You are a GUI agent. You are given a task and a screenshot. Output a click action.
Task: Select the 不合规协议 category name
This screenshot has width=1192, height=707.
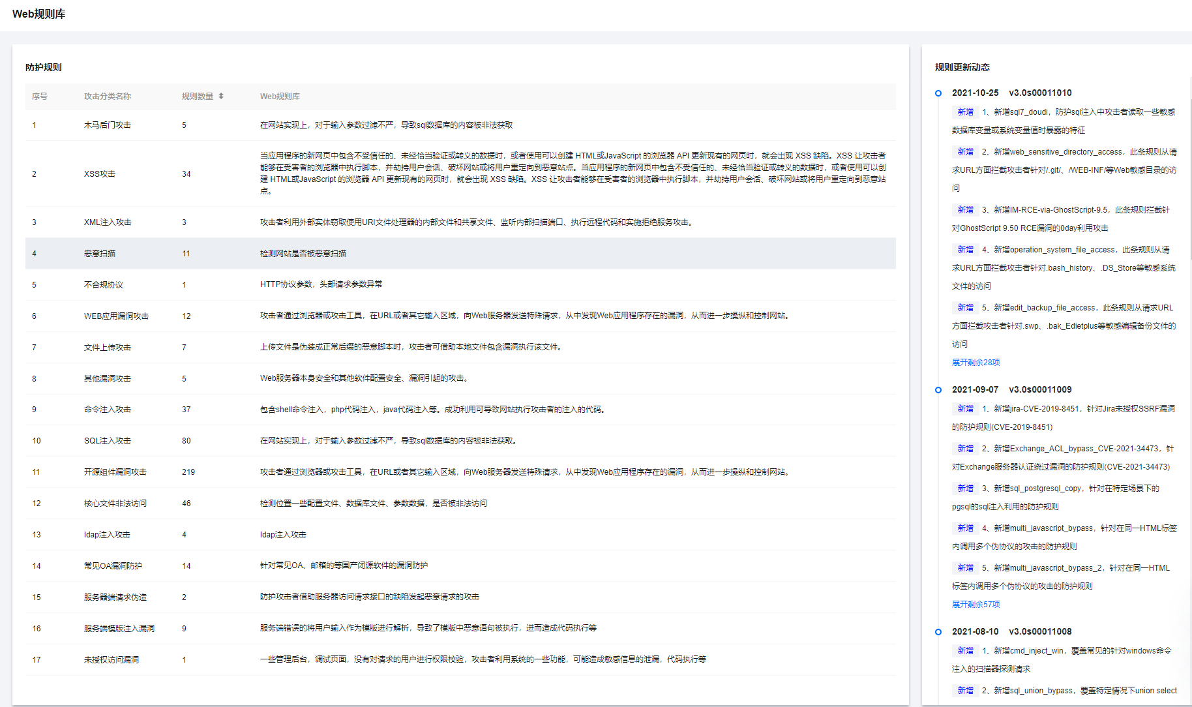tap(104, 285)
